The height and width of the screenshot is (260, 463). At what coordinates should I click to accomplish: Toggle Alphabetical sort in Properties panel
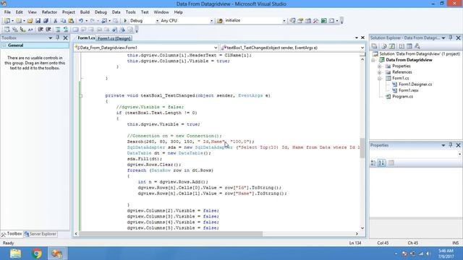(381, 162)
